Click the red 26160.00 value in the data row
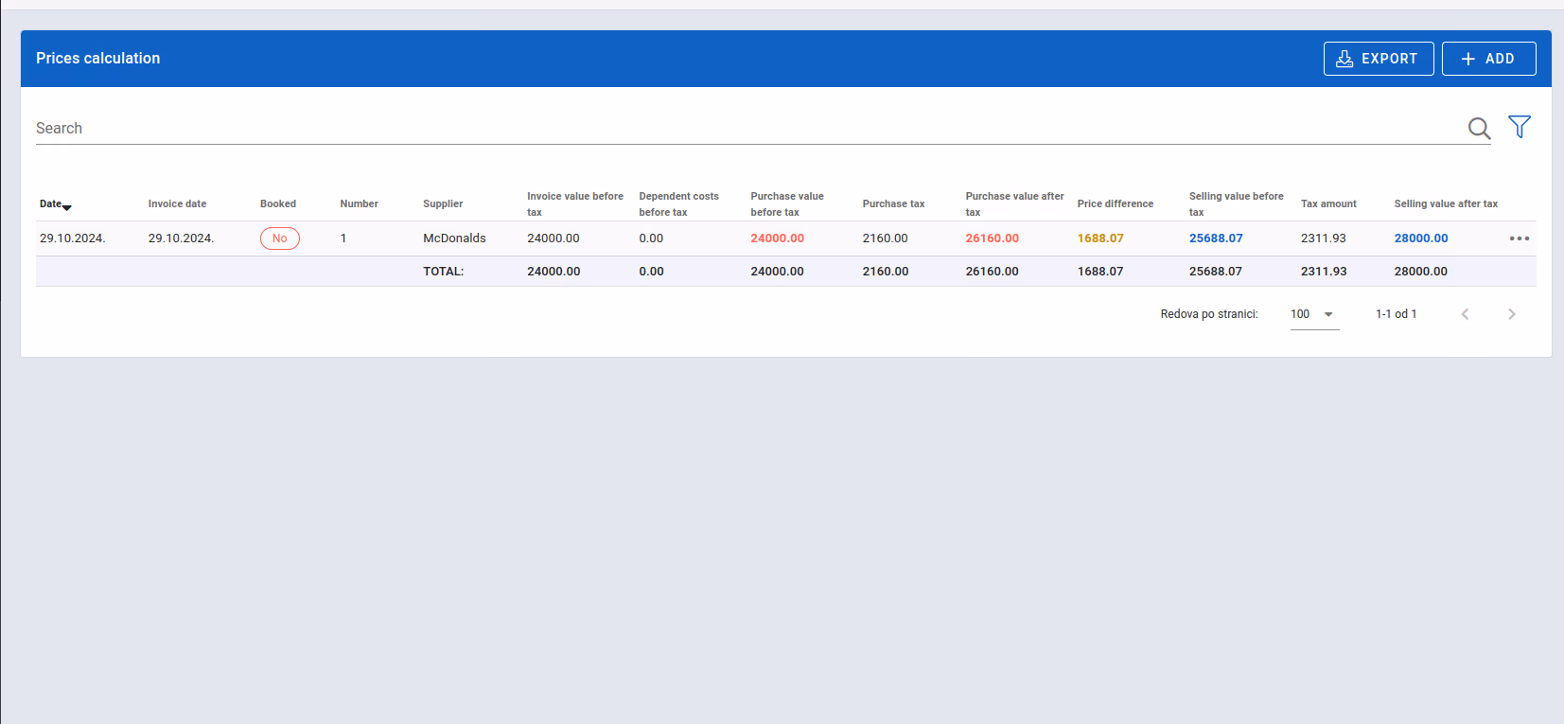The image size is (1564, 724). click(992, 238)
